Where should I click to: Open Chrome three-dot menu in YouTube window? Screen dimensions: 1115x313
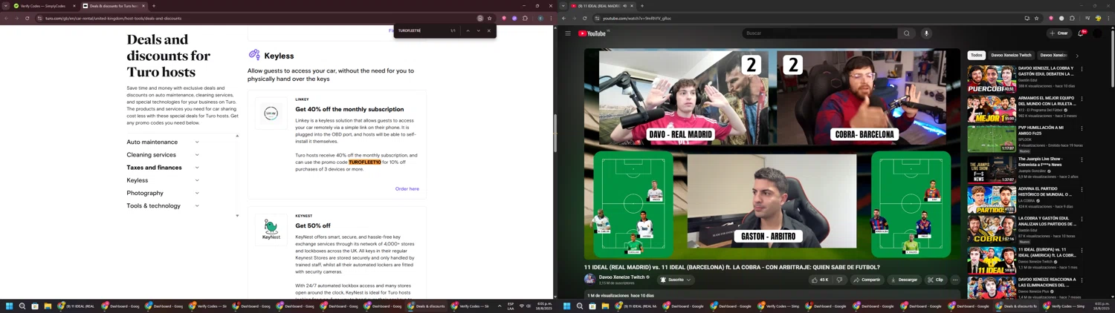1108,18
